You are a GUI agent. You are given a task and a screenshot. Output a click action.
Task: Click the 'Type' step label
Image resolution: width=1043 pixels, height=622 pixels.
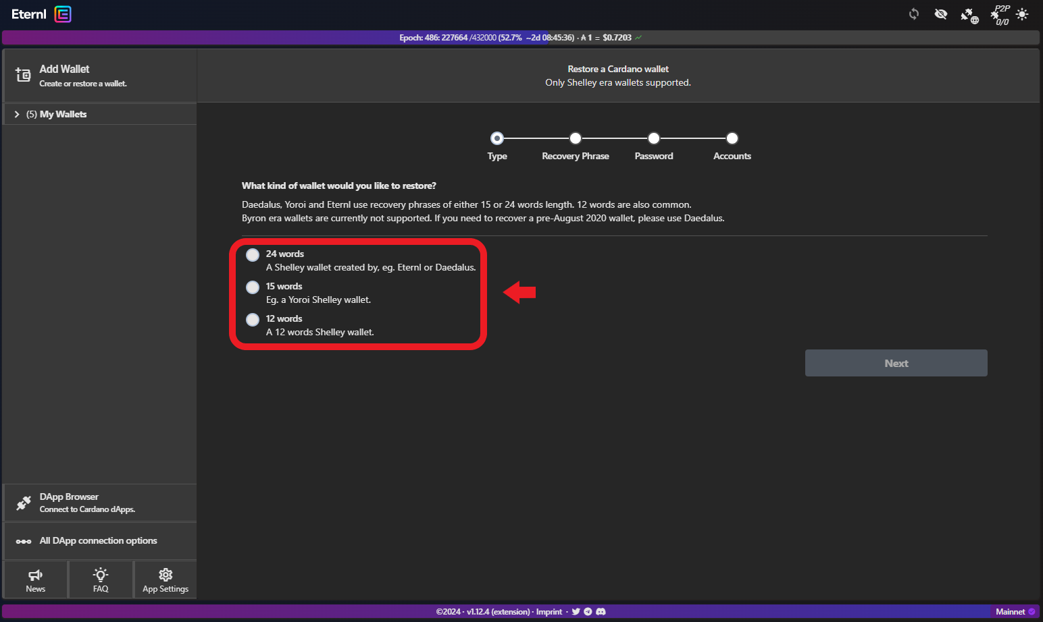[497, 157]
